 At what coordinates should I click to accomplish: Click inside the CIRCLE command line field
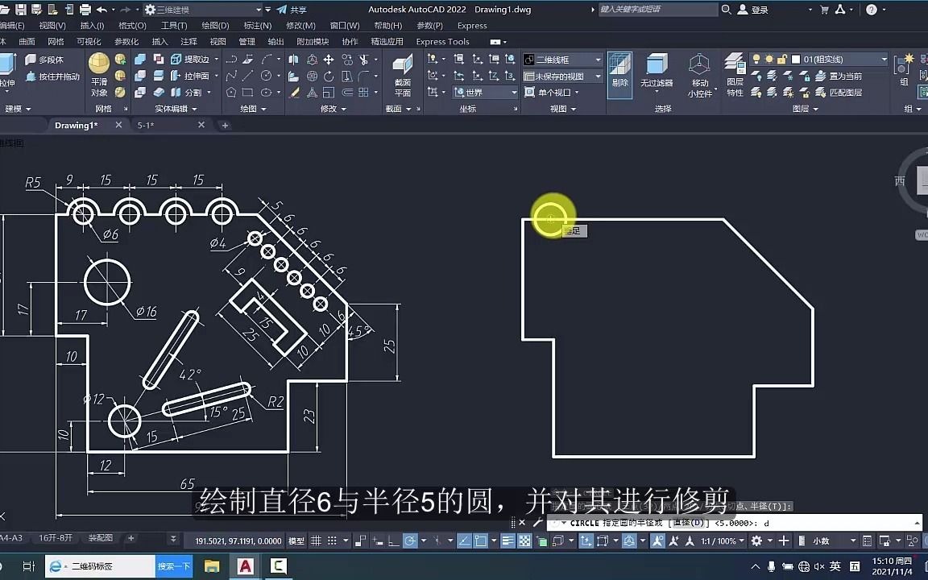tap(725, 523)
